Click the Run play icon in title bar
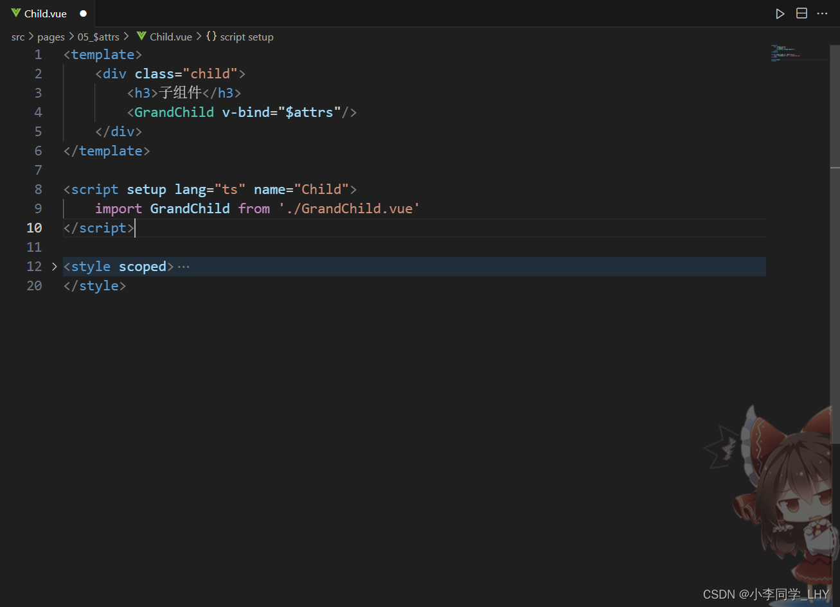Screen dimensions: 840x607 [780, 13]
